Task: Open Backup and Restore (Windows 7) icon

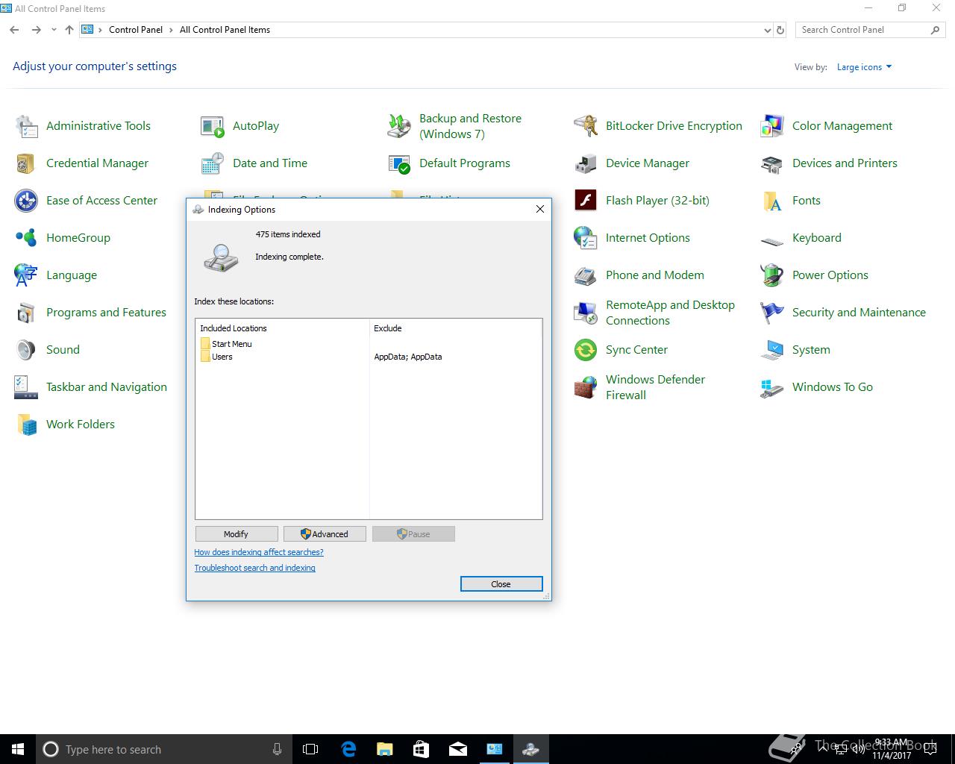Action: point(399,126)
